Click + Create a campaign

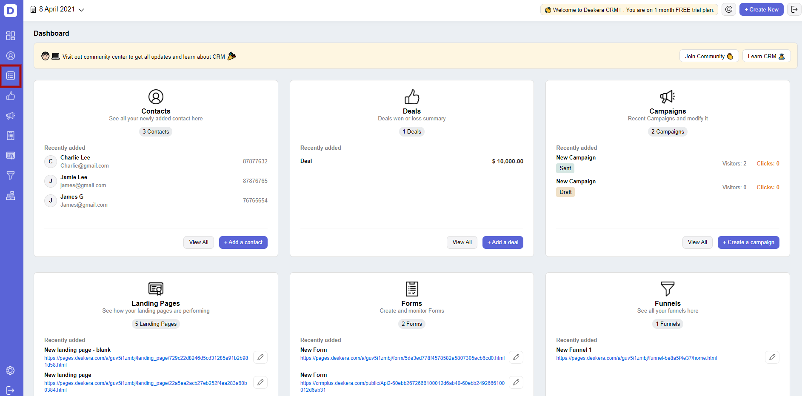coord(748,242)
